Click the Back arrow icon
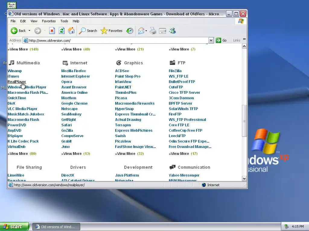Image resolution: width=309 pixels, height=231 pixels. (14, 31)
